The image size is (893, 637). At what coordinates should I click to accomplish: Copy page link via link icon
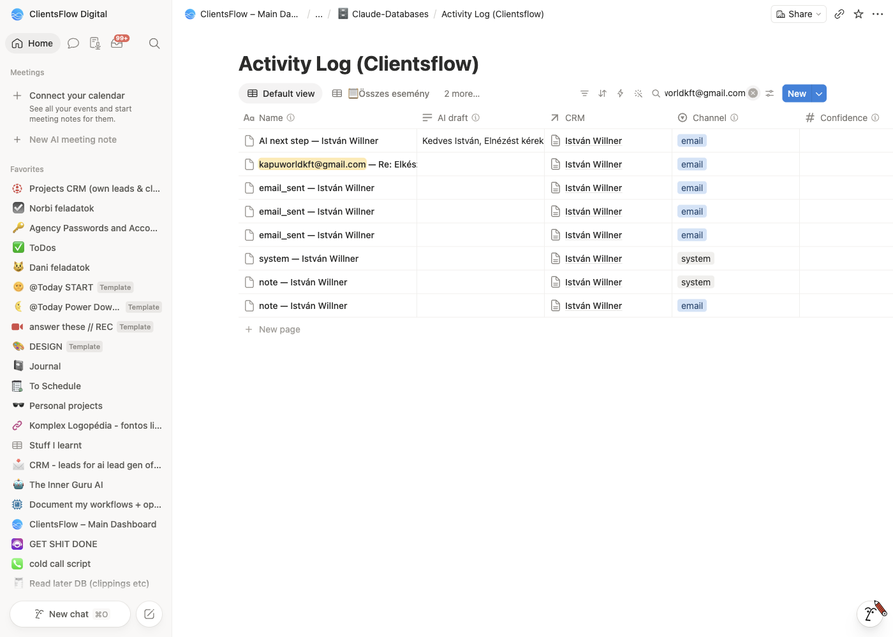839,14
